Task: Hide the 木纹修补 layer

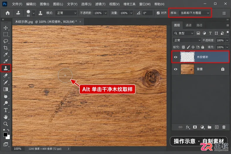Action: (x=176, y=57)
